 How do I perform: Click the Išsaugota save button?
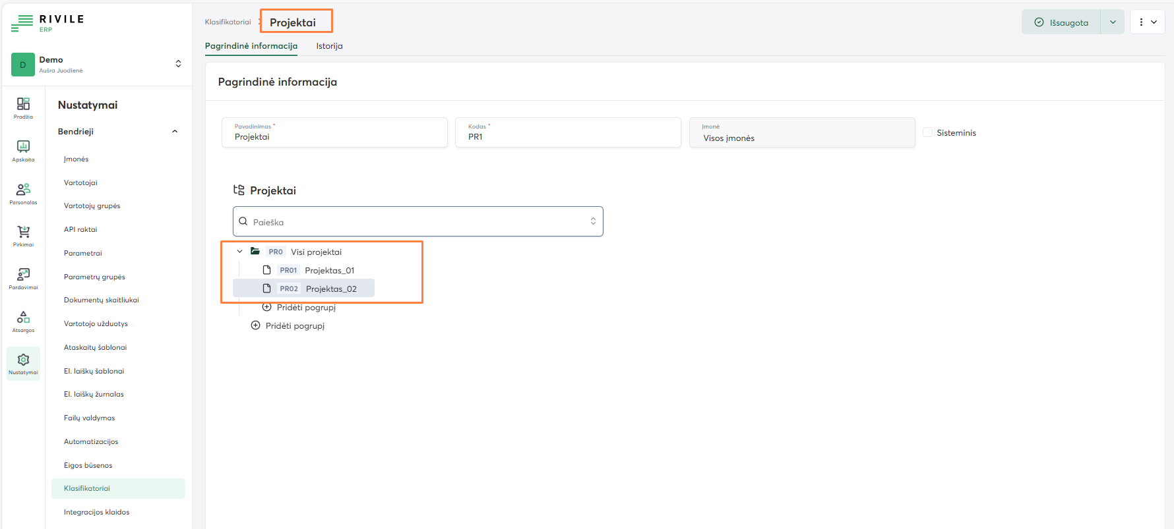pyautogui.click(x=1061, y=22)
